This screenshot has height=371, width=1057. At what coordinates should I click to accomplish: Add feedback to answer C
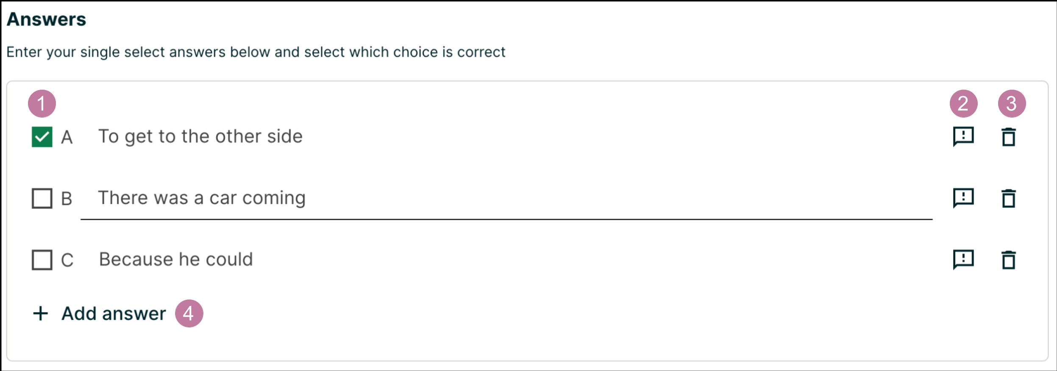(963, 259)
